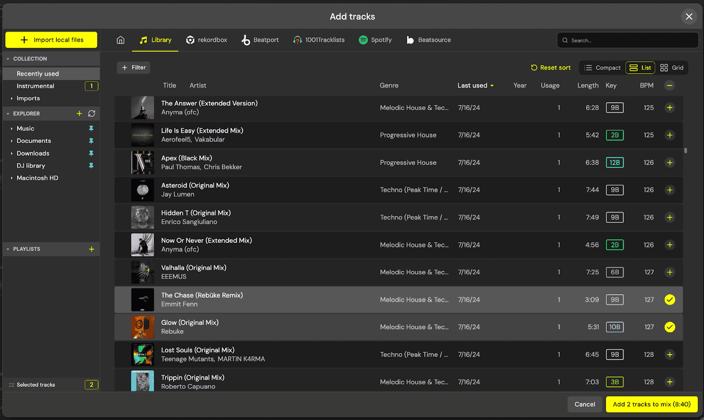This screenshot has width=704, height=420.
Task: Click Add 2 tracks to mix
Action: click(x=651, y=404)
